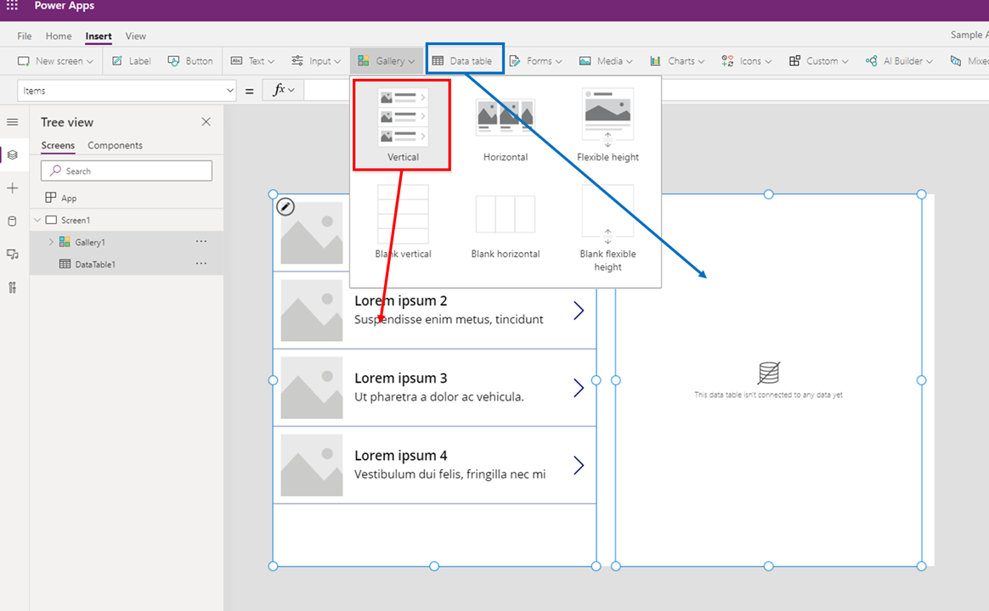Click the gallery edit pencil icon
Screen dimensions: 989x611
tap(285, 206)
